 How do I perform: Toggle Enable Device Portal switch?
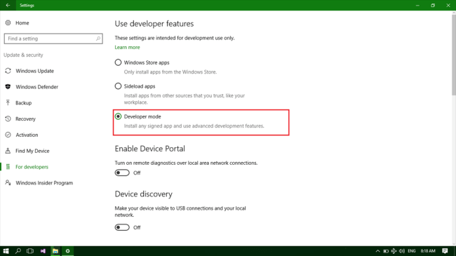[122, 173]
